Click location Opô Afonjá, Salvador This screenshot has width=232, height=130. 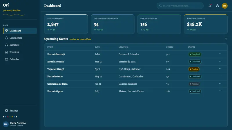[129, 69]
